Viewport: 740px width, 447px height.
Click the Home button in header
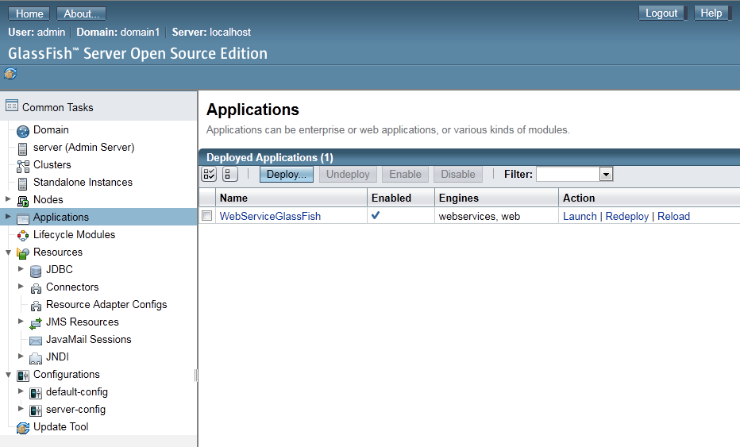29,13
